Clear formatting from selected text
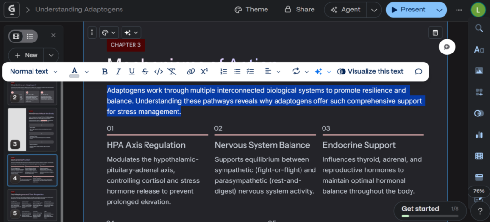 (172, 72)
